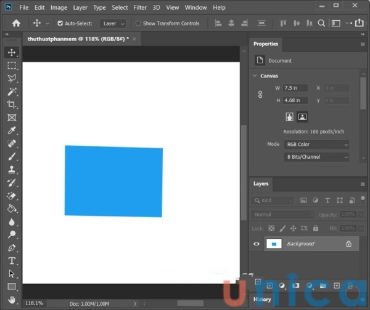Viewport: 370px width, 310px height.
Task: Collapse the Canvas section
Action: [x=255, y=76]
